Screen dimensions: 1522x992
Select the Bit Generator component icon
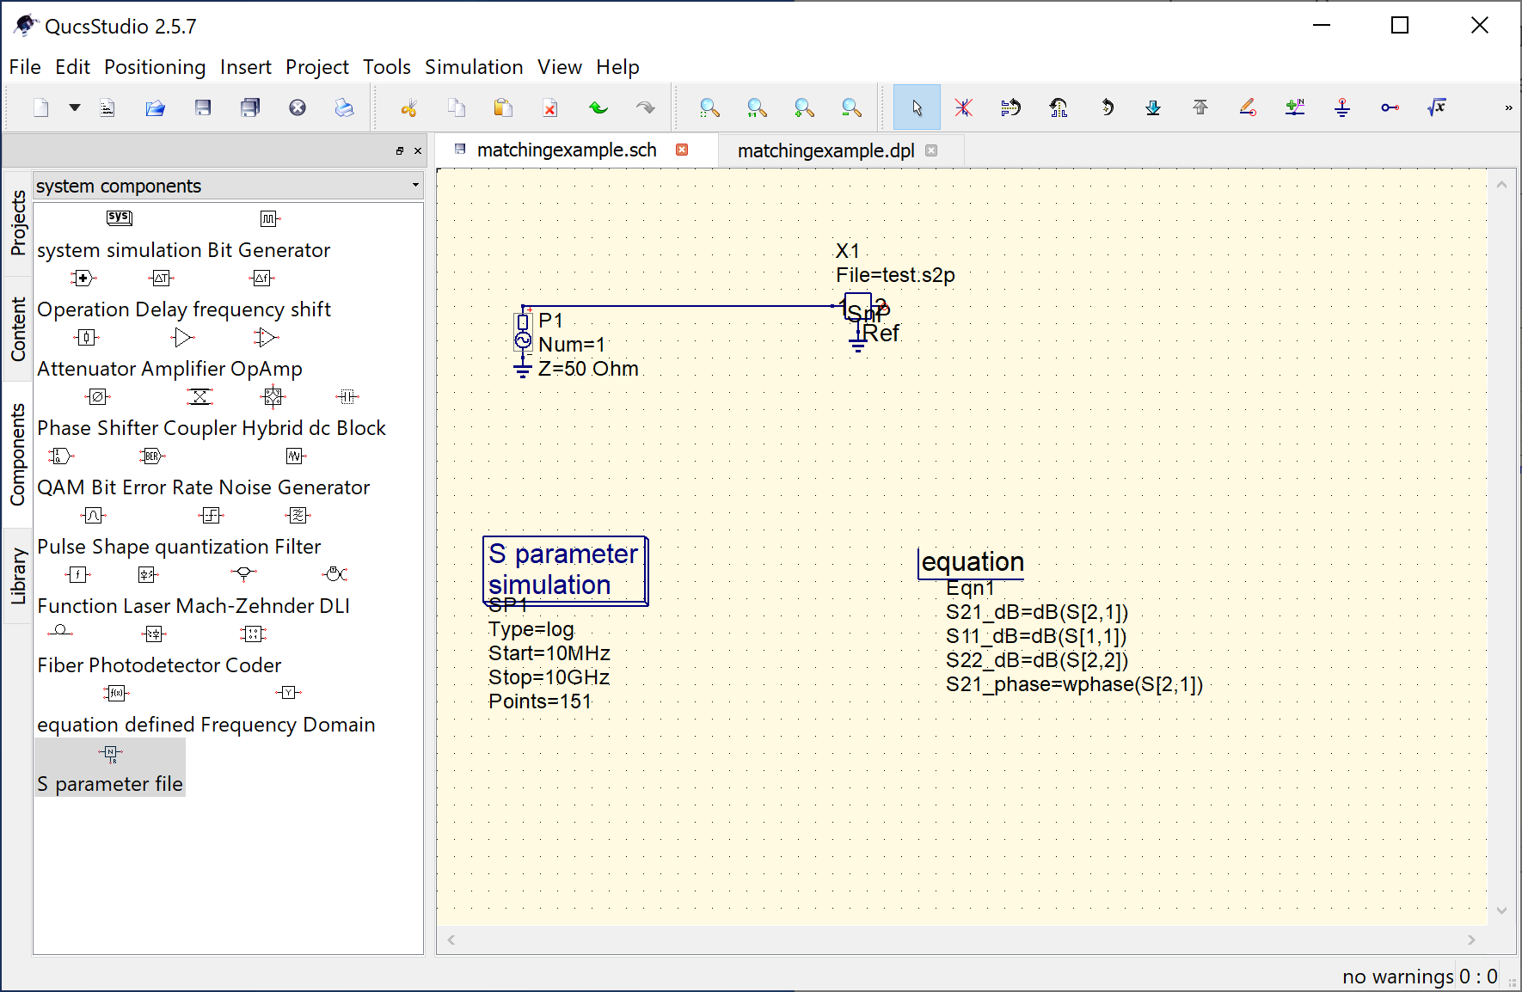coord(270,218)
